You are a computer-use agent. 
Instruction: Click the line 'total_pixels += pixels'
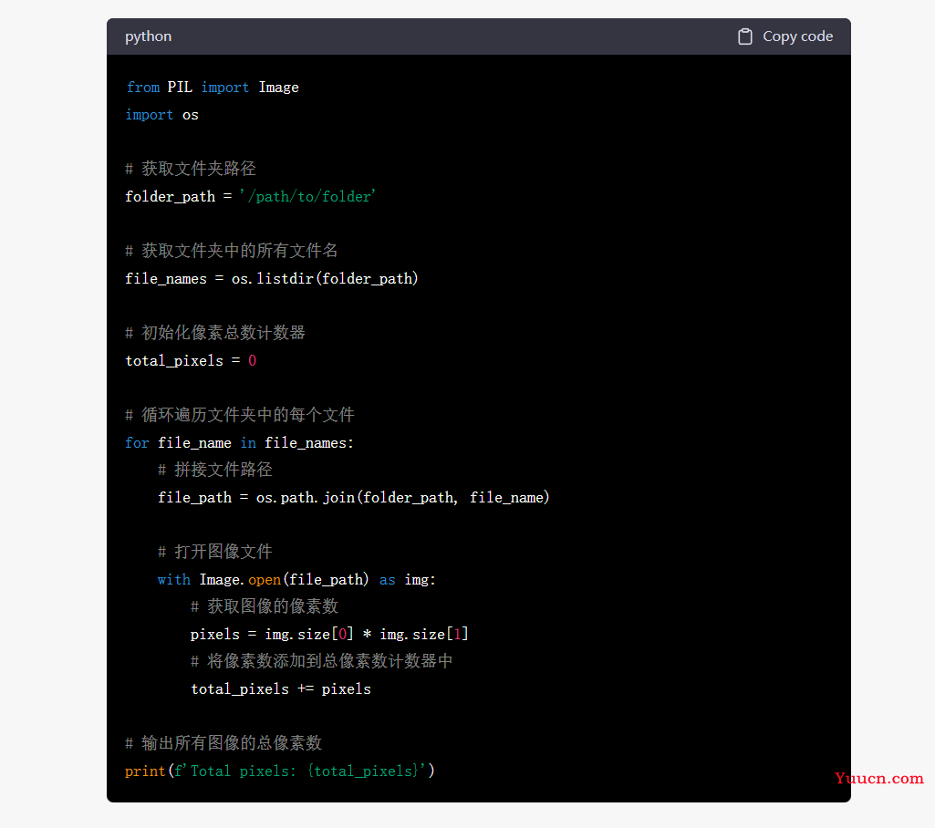[281, 689]
